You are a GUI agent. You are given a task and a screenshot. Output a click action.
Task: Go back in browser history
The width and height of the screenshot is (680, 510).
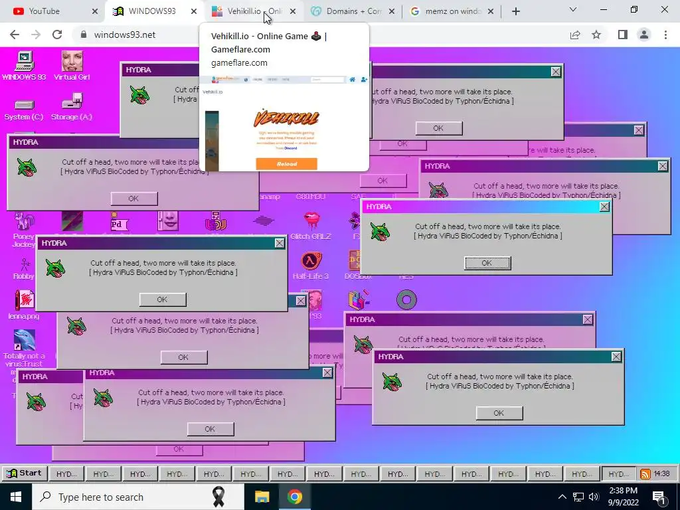click(x=15, y=35)
